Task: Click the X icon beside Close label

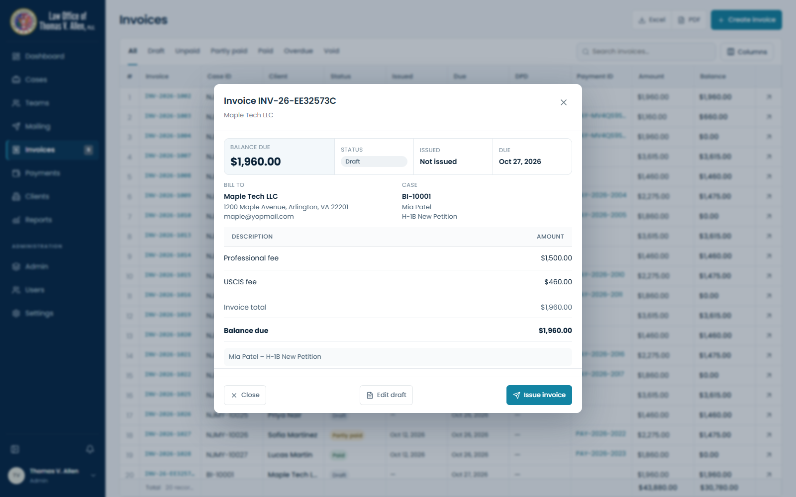Action: click(234, 395)
